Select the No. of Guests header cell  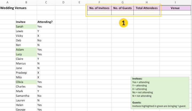122,8
